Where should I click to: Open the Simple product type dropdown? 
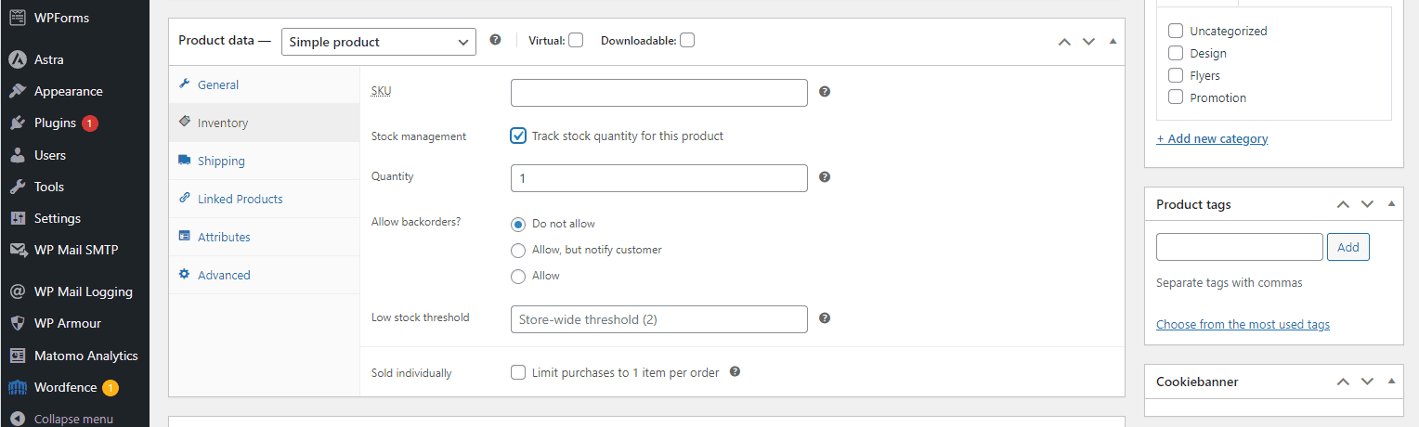click(378, 42)
